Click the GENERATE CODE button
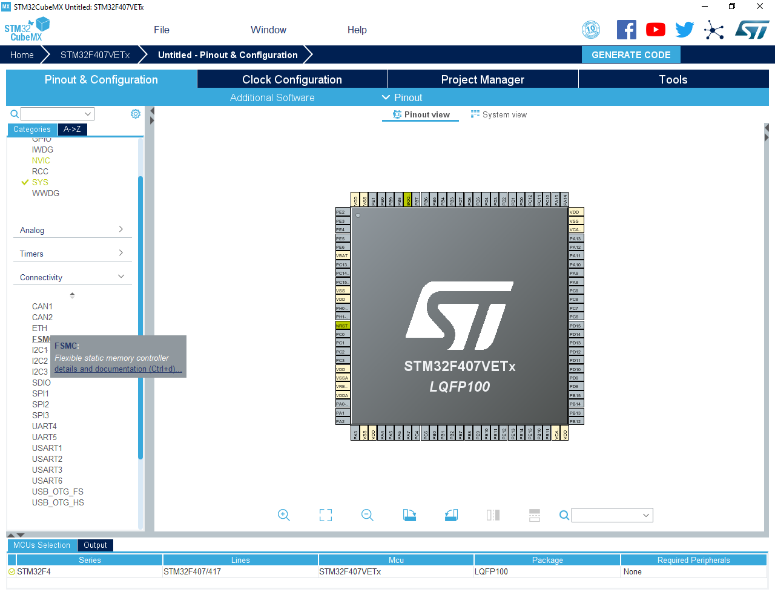 pos(631,54)
